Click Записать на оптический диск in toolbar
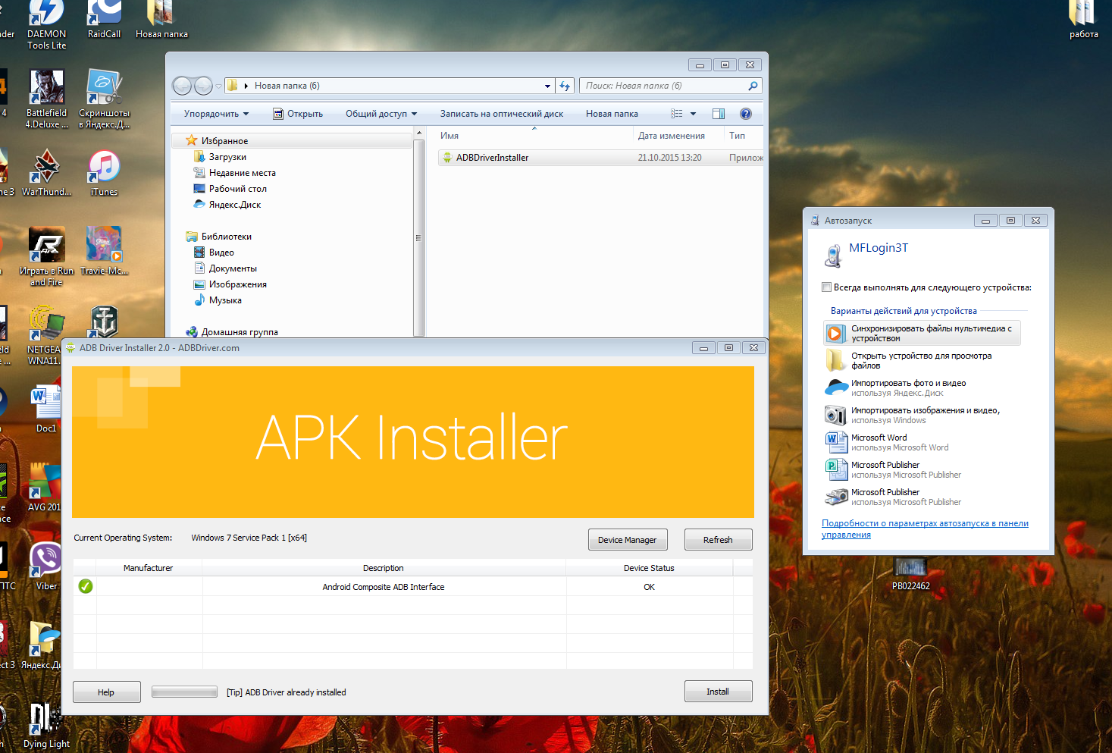 pyautogui.click(x=501, y=114)
